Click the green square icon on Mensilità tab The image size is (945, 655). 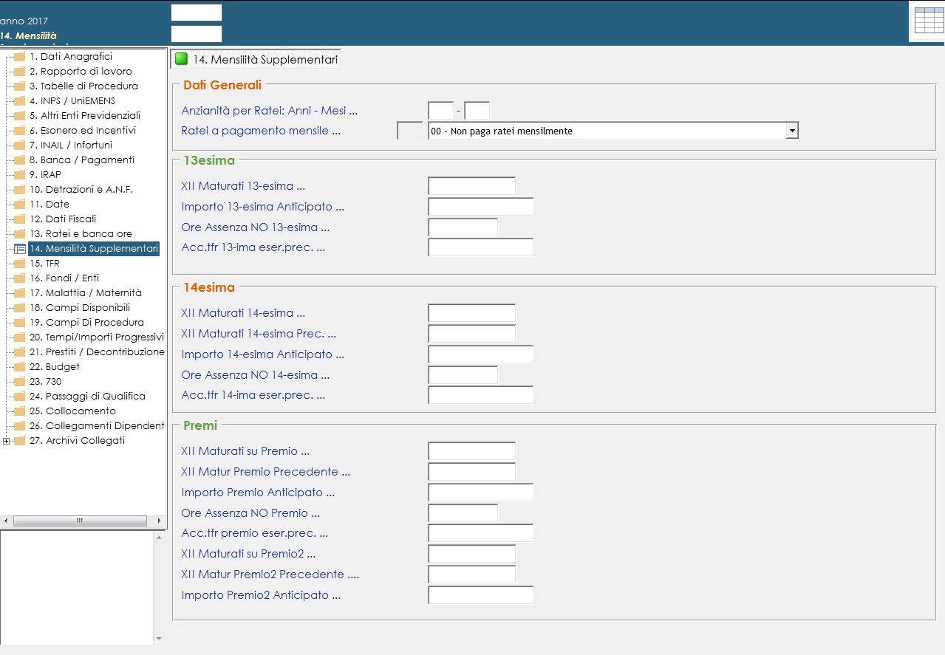coord(182,59)
